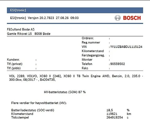
Task: Click the red BOSCH wordmark
Action: [x=132, y=18]
